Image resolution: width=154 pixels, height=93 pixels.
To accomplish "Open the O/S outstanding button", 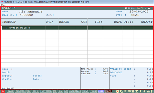I will tap(61, 91).
